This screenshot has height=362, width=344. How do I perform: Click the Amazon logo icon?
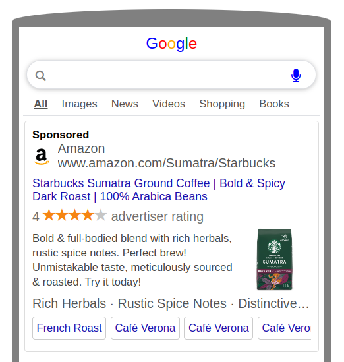(42, 156)
